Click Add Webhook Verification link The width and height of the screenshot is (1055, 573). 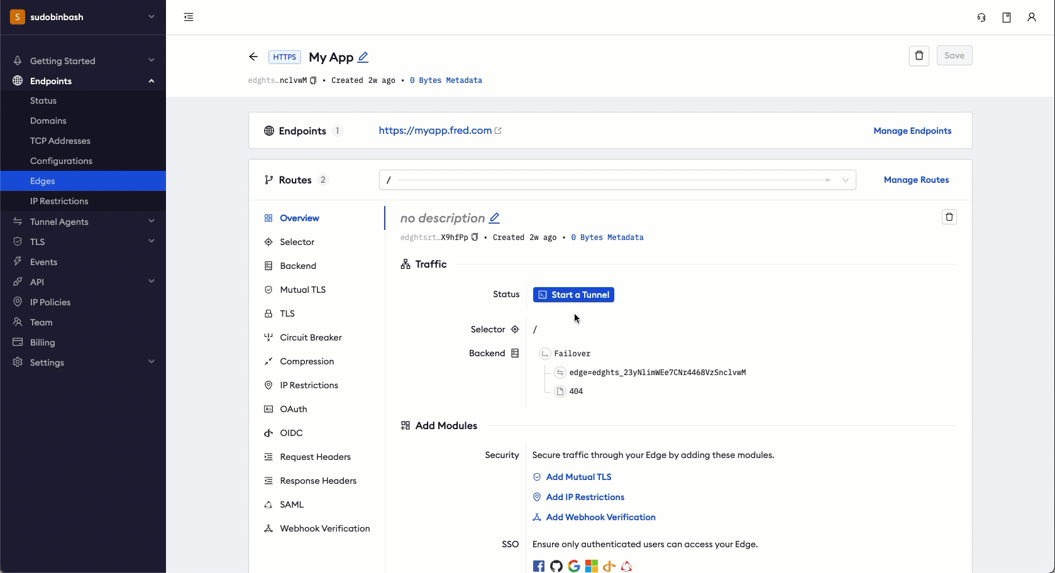click(600, 517)
